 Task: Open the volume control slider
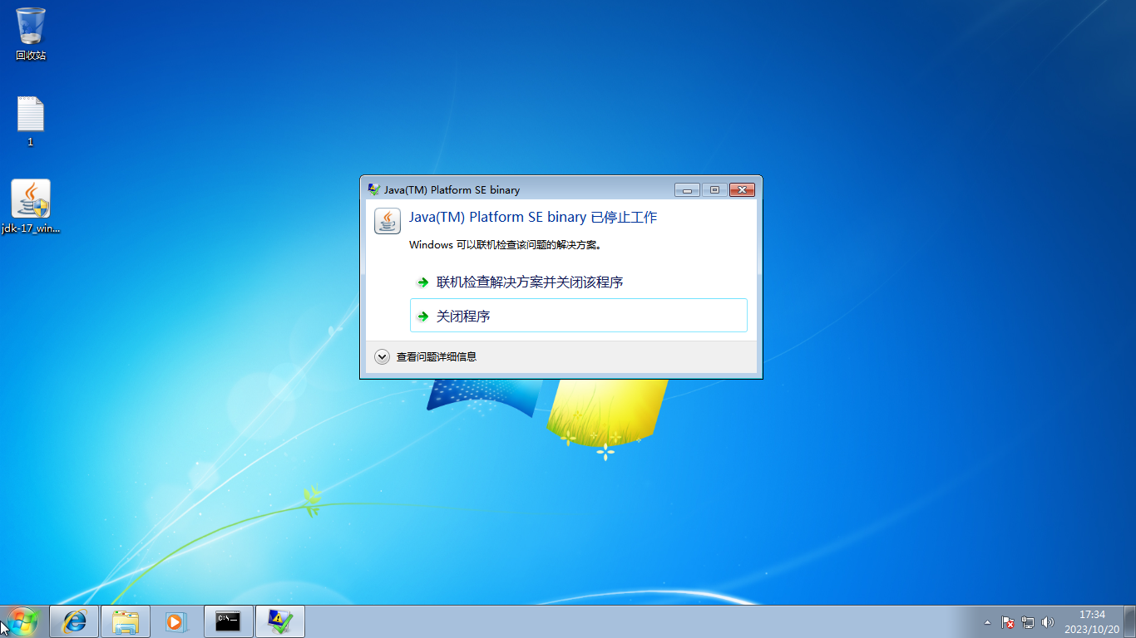[x=1047, y=621]
